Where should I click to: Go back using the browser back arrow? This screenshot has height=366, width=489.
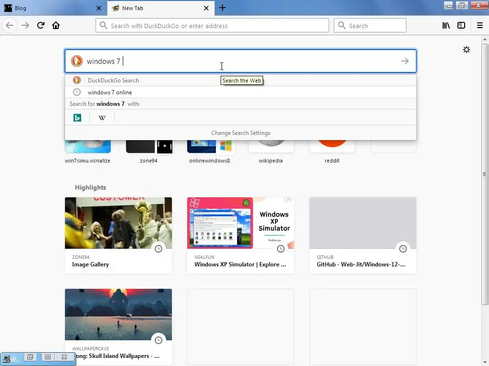tap(10, 25)
